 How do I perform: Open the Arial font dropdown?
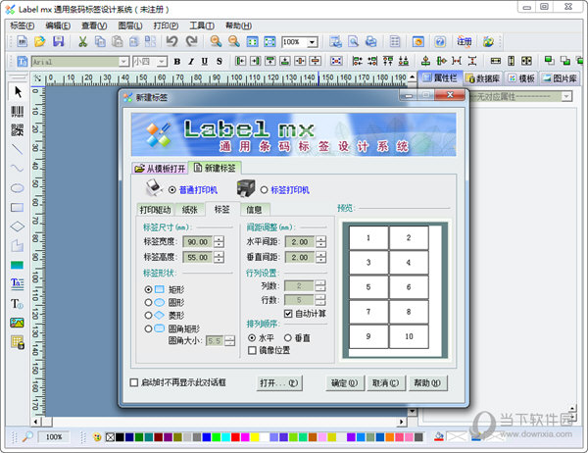(123, 62)
